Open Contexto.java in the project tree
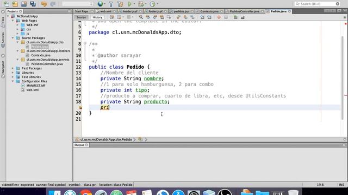This screenshot has width=348, height=195. (x=41, y=55)
